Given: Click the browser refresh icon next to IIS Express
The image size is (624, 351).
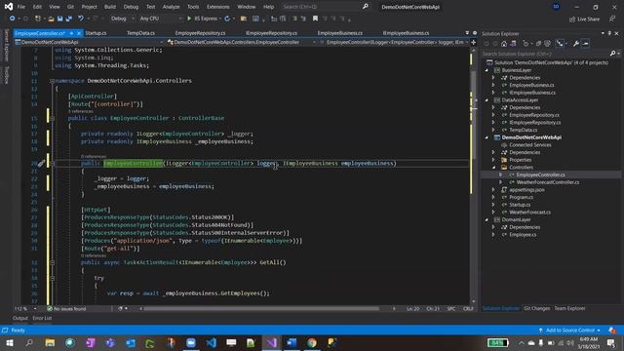Looking at the screenshot, I should point(227,19).
